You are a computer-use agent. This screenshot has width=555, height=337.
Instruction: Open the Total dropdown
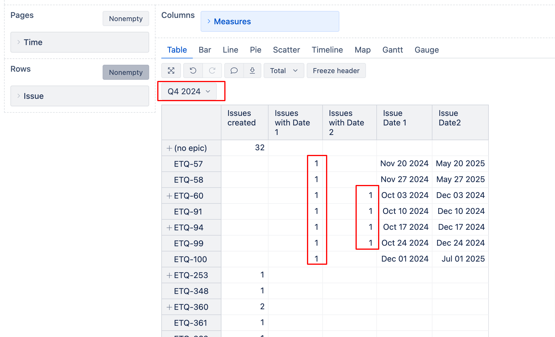[284, 71]
